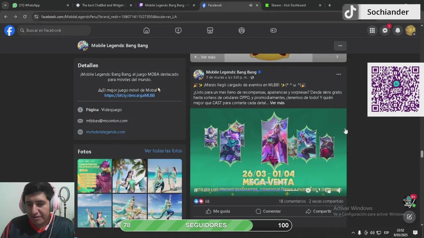Open the Video (Watch) icon in top nav
This screenshot has width=424, height=238.
point(178,30)
